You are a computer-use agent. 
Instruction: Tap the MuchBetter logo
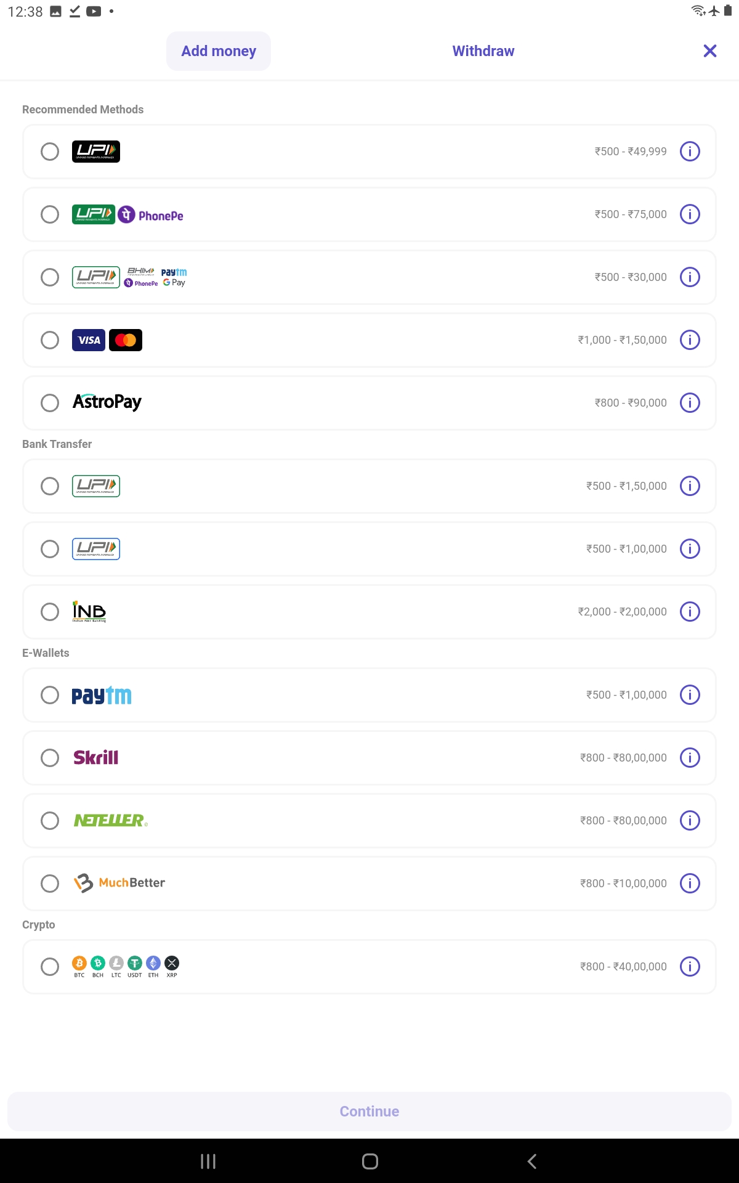119,884
